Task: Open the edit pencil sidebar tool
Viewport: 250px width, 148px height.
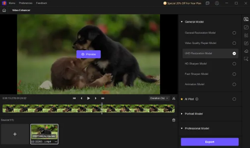Action: point(246,43)
